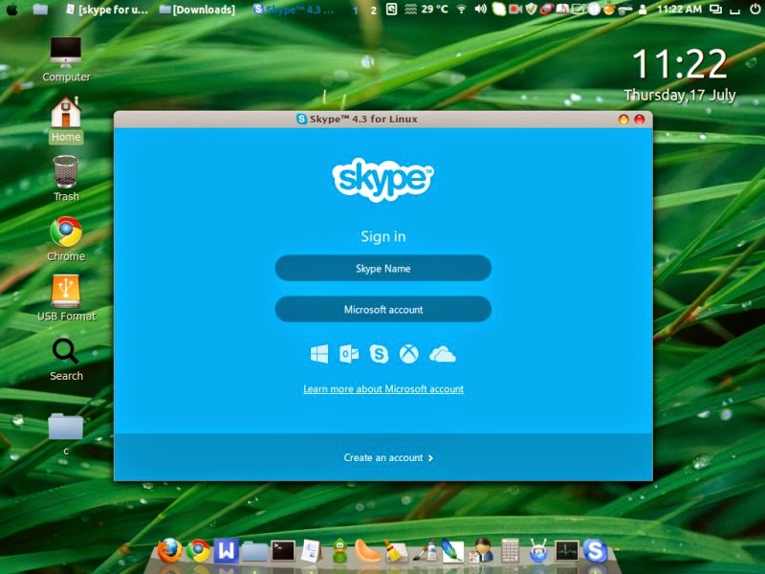Click the user account icon in panel
The image size is (765, 574).
pos(643,10)
